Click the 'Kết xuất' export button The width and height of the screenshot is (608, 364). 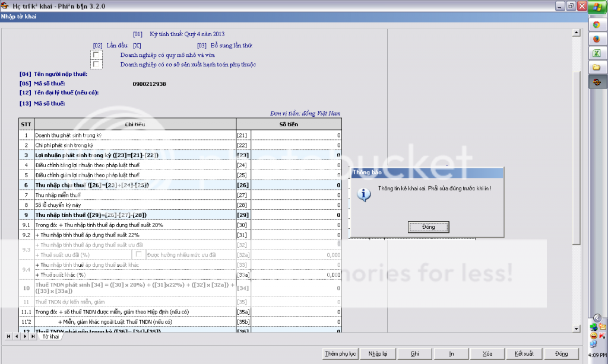pos(524,353)
